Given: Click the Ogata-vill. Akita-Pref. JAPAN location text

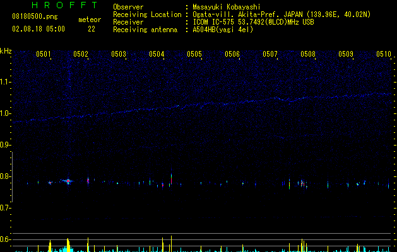Looking at the screenshot, I should point(281,14).
